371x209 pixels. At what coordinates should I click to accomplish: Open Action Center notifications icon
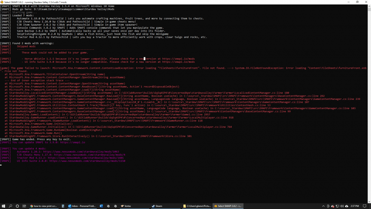tap(365, 206)
